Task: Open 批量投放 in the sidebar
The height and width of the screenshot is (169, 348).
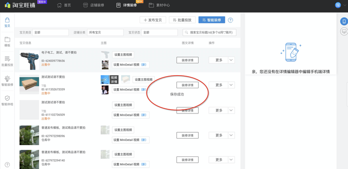Action: [x=7, y=62]
